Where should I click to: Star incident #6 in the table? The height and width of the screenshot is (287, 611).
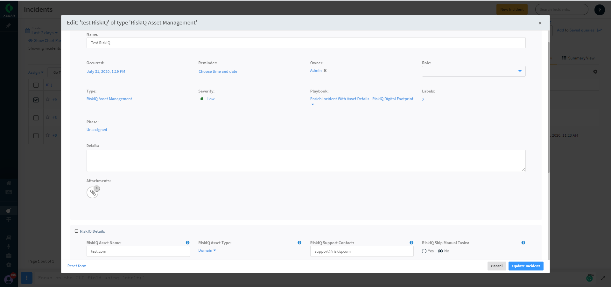[x=48, y=135]
